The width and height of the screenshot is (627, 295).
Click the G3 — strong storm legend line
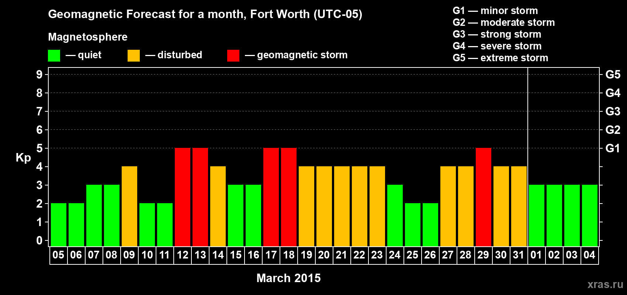coord(497,34)
